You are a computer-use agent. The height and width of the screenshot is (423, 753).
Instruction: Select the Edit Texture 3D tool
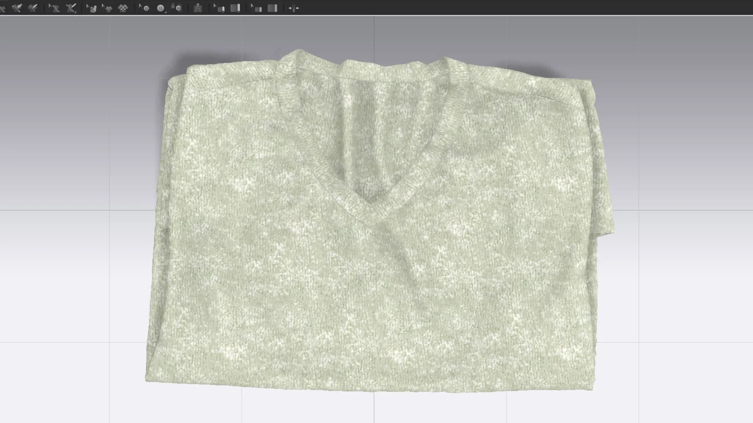click(92, 8)
